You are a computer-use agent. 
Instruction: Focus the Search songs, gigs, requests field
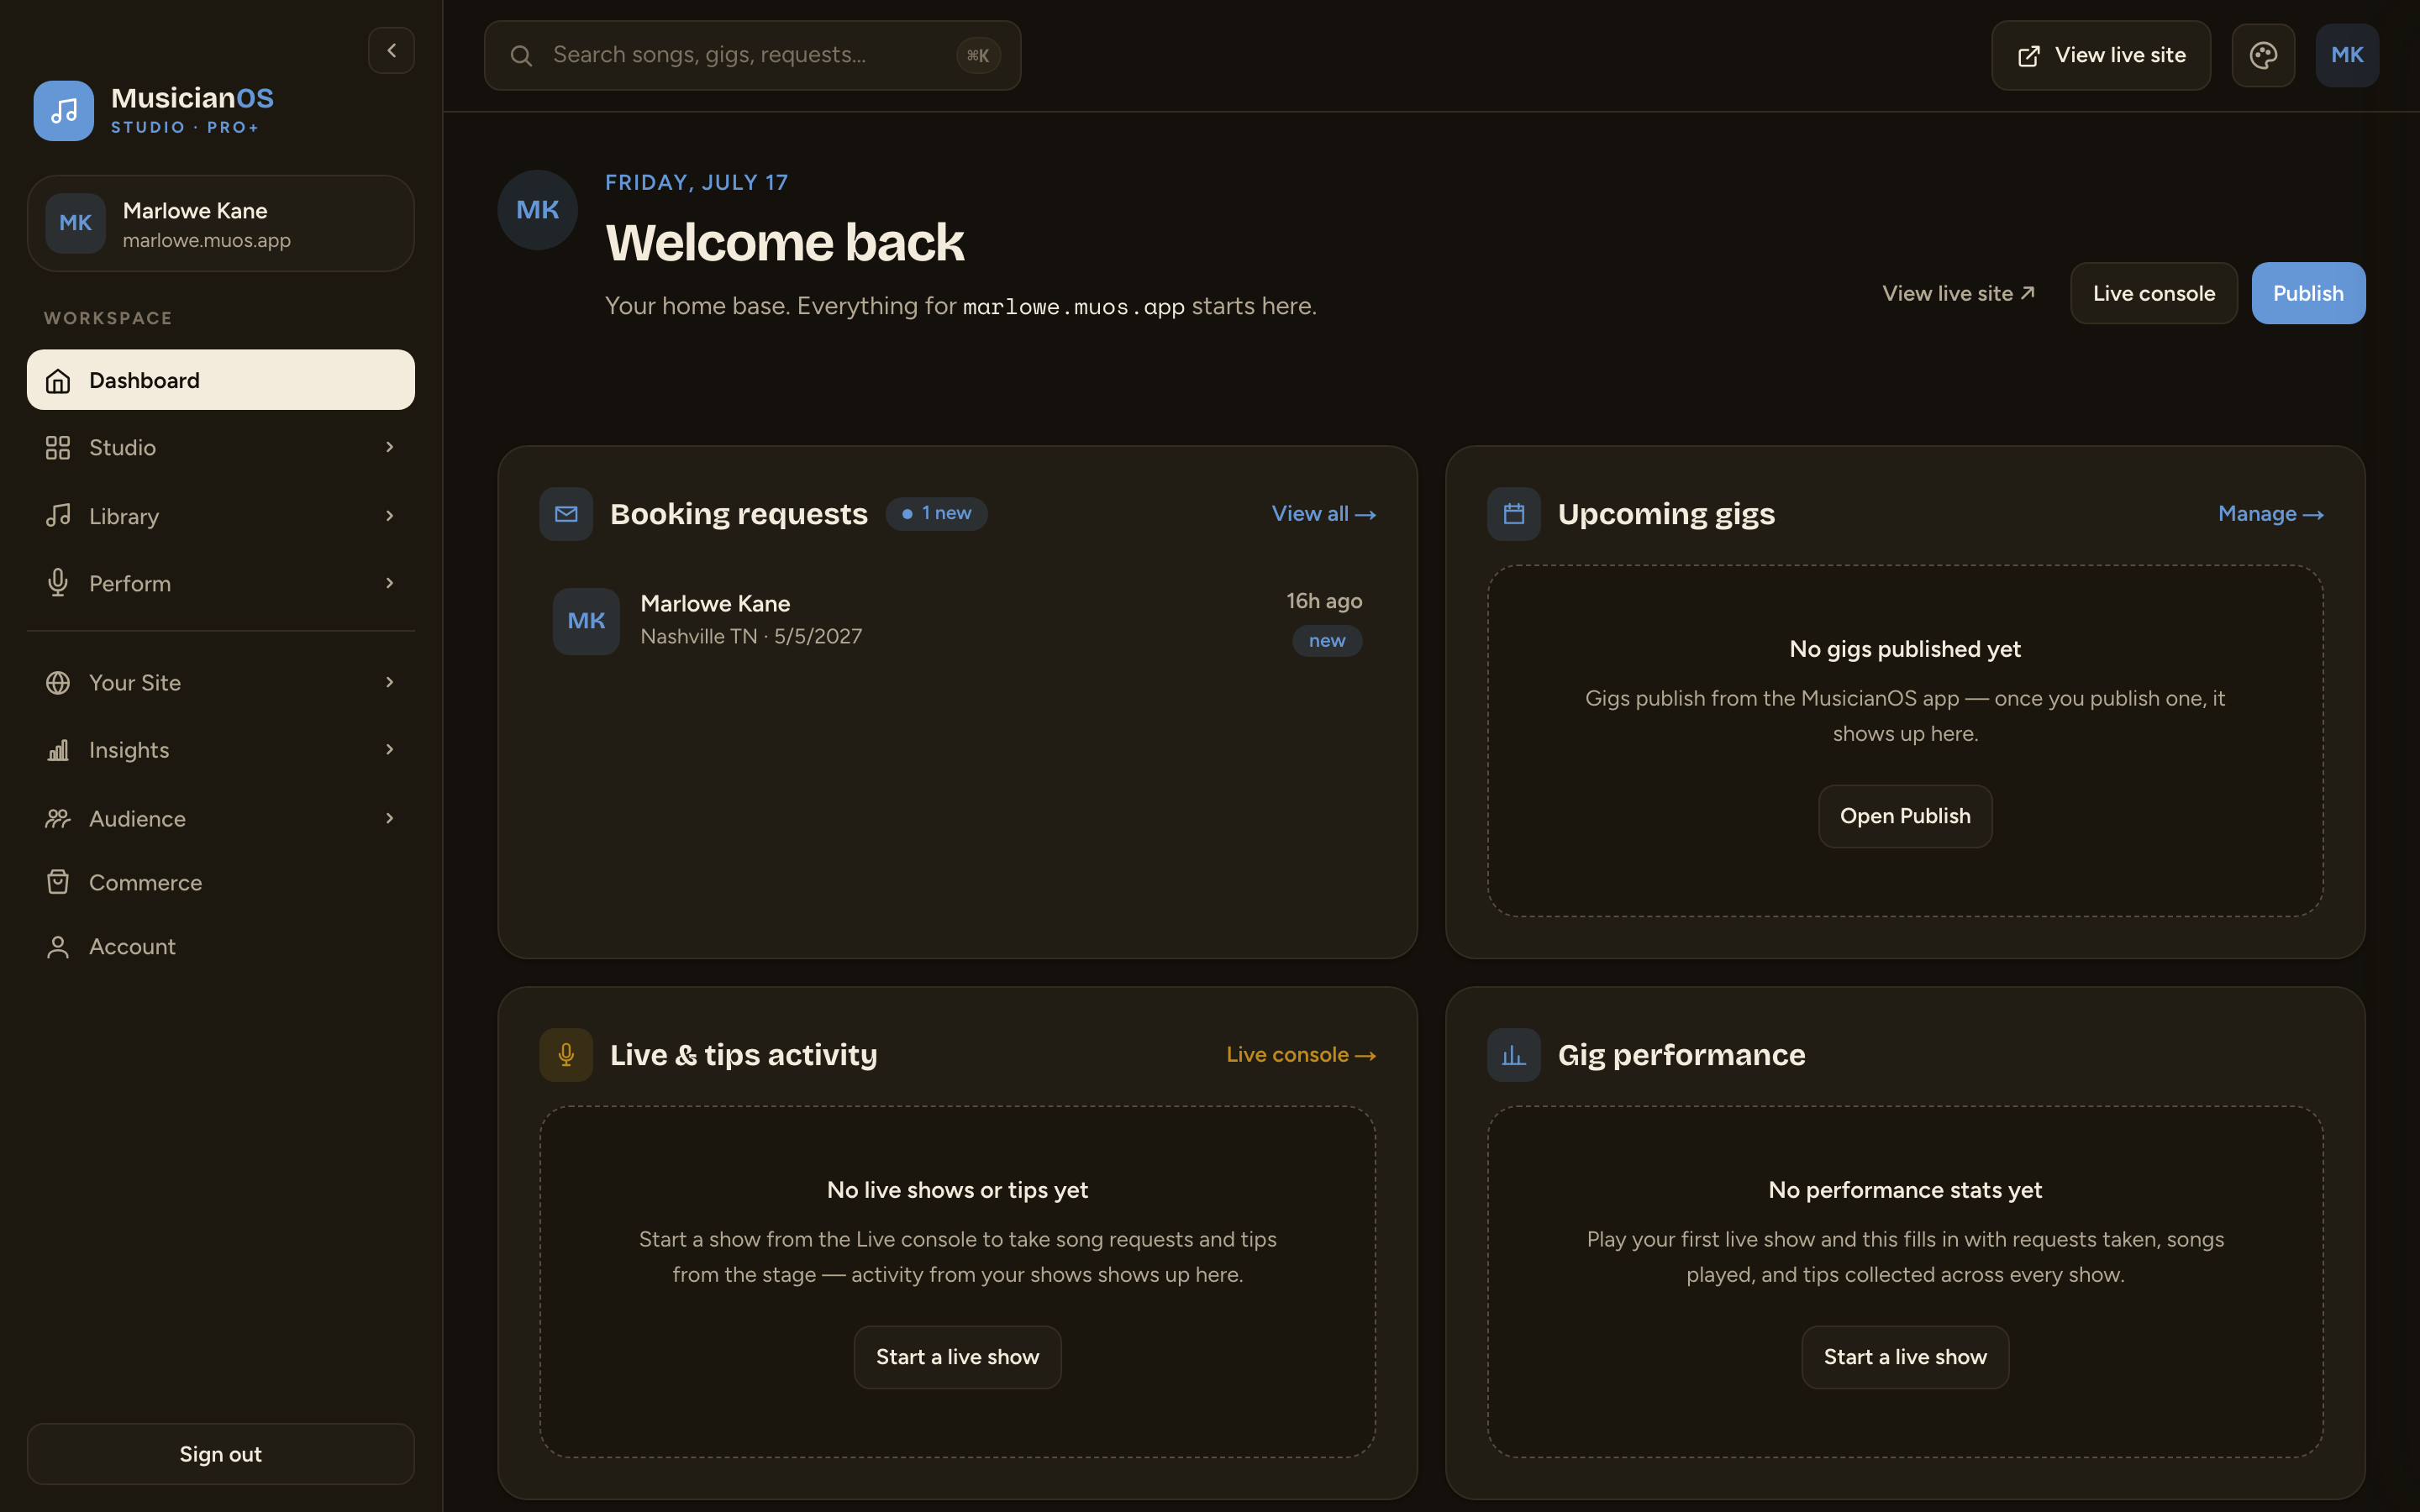coord(752,56)
